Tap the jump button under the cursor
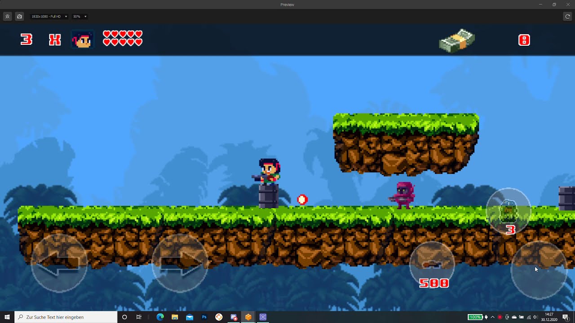Viewport: 575px width, 323px height. (539, 271)
